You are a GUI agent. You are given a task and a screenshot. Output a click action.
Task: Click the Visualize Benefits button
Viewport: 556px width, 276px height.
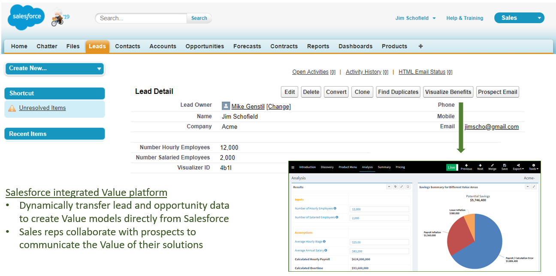(448, 92)
